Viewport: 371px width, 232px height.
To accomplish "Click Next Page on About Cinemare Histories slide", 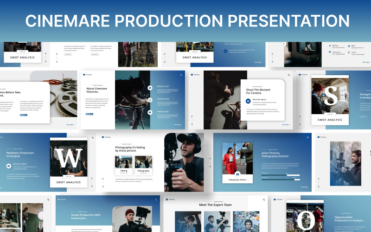I will 178,124.
